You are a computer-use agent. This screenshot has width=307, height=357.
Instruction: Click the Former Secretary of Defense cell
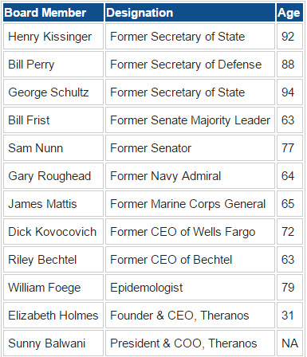pos(190,65)
